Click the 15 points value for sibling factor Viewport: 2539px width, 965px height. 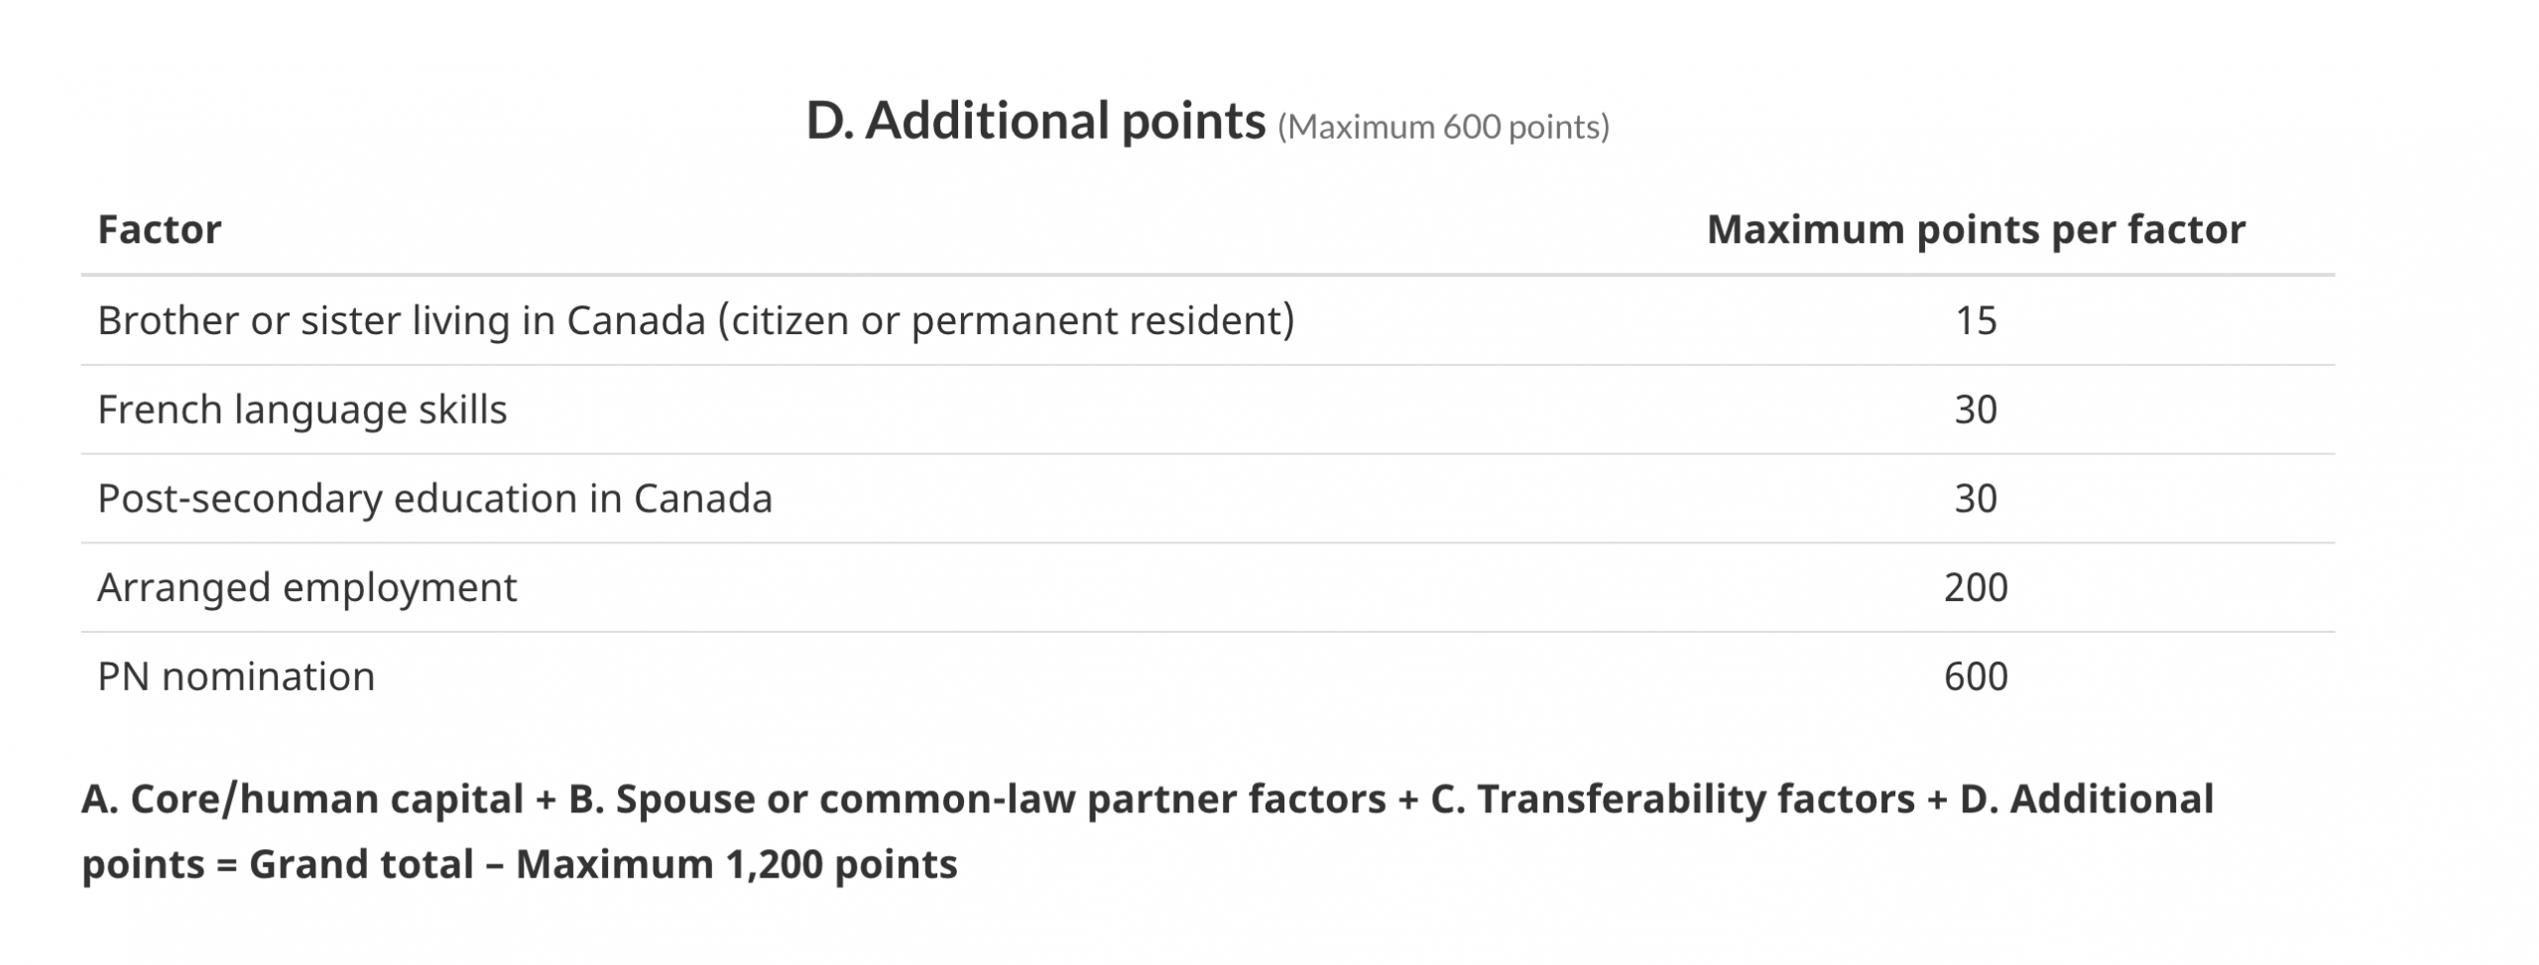1975,320
